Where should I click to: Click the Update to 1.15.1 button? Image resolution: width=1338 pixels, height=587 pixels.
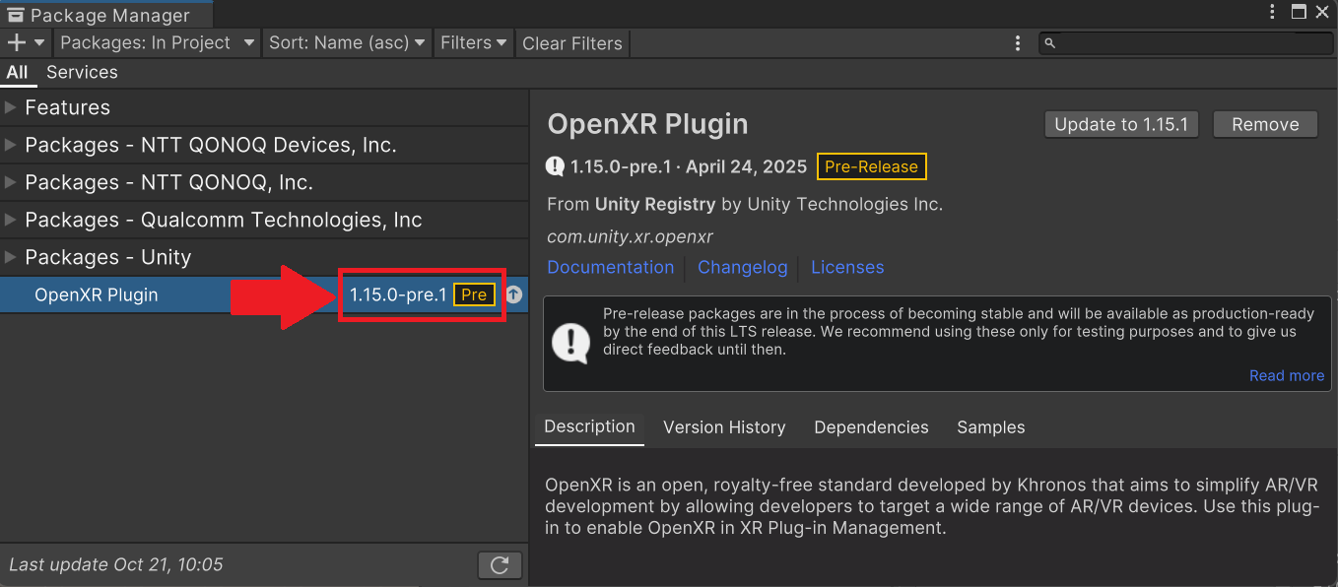1121,124
